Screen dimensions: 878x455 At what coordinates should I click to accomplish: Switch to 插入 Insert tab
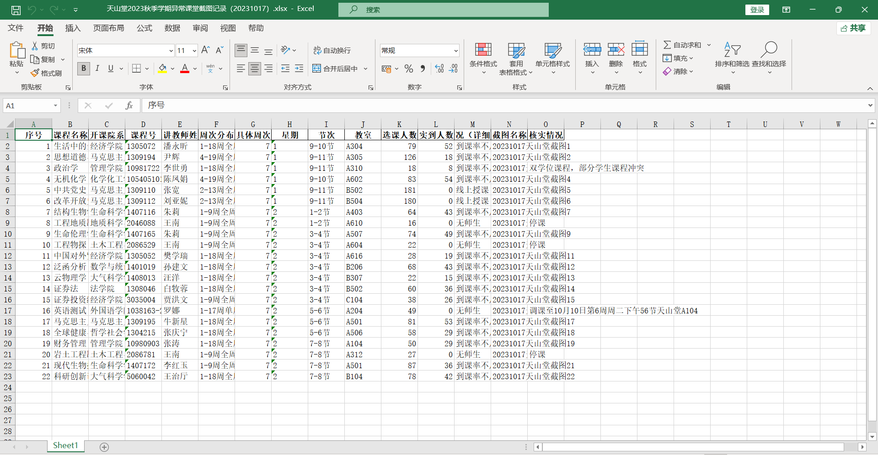point(73,28)
